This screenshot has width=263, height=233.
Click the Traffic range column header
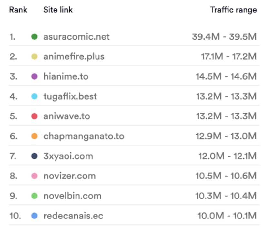tap(234, 10)
